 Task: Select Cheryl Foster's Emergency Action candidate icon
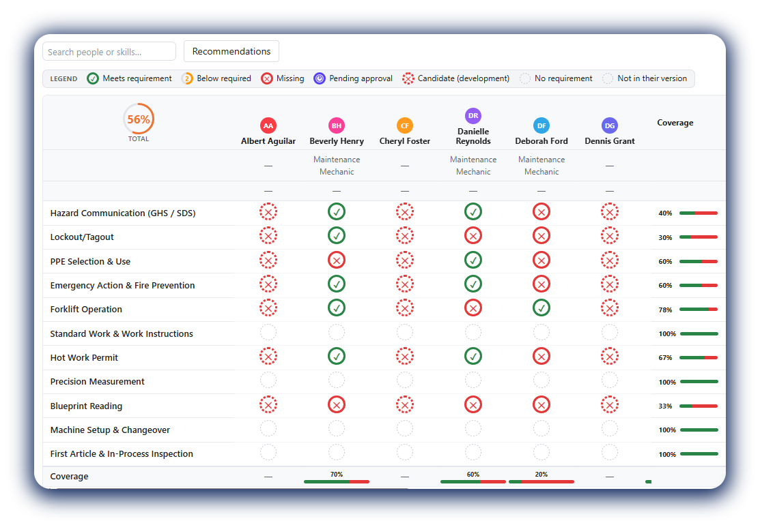(x=405, y=284)
